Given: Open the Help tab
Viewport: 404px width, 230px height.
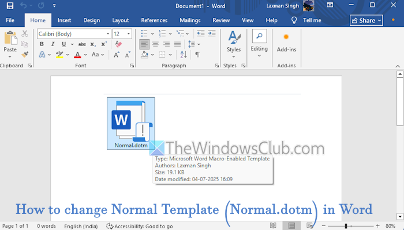Looking at the screenshot, I should click(x=271, y=20).
